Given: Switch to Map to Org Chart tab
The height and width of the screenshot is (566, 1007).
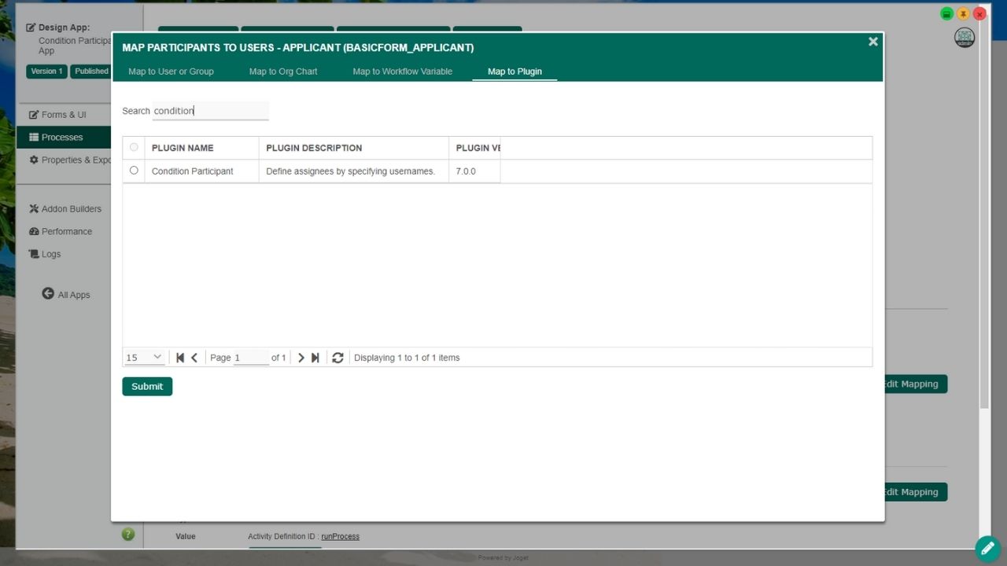Looking at the screenshot, I should pyautogui.click(x=283, y=72).
